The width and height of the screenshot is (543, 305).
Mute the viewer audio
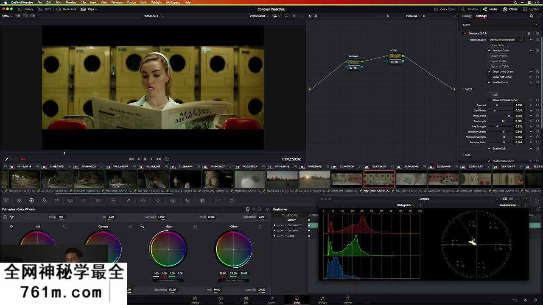point(23,159)
